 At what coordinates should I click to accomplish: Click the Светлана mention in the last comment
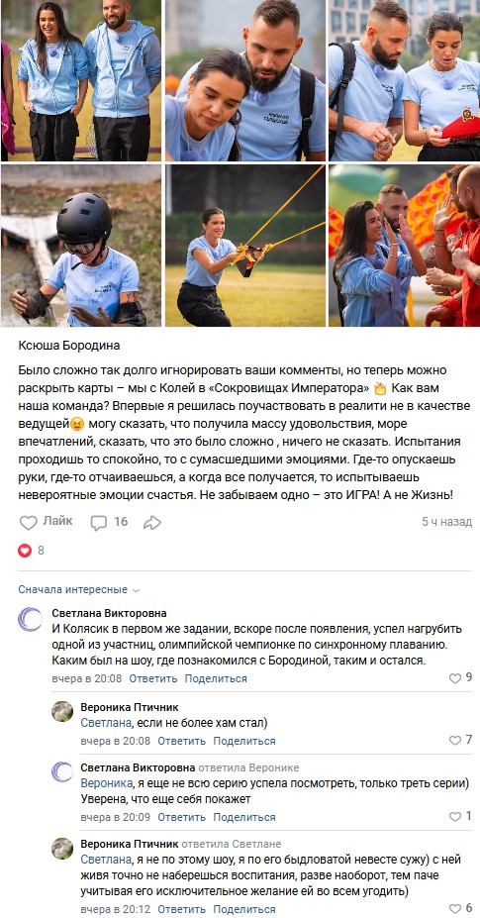pos(105,860)
